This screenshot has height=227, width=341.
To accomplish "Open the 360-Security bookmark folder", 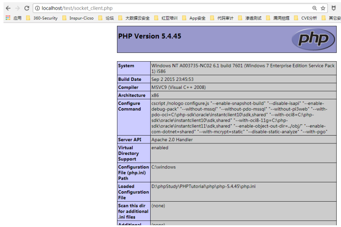I will [x=42, y=18].
